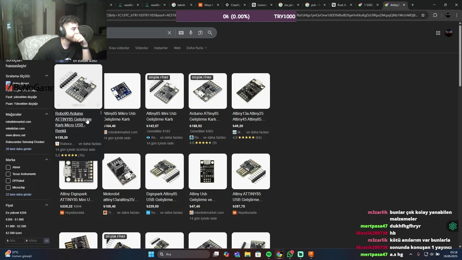Open WhatsApp from the taskbar
The width and height of the screenshot is (462, 260).
pyautogui.click(x=290, y=254)
